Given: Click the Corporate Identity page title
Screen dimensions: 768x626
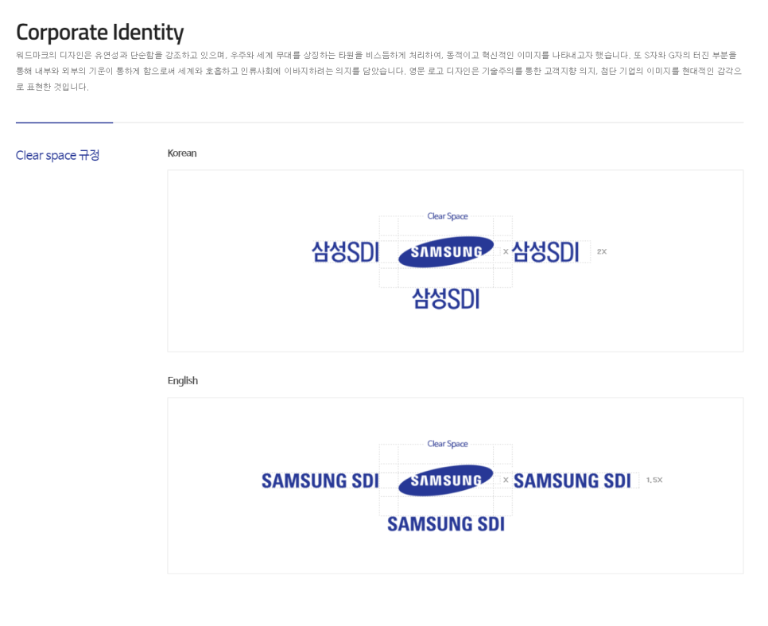Looking at the screenshot, I should pos(99,33).
